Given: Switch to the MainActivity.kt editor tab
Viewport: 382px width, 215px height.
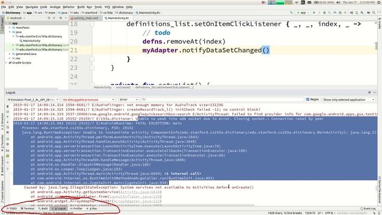Looking at the screenshot, I should (118, 18).
